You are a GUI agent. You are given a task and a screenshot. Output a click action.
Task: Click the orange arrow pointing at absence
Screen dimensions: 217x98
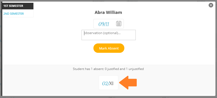pyautogui.click(x=128, y=83)
